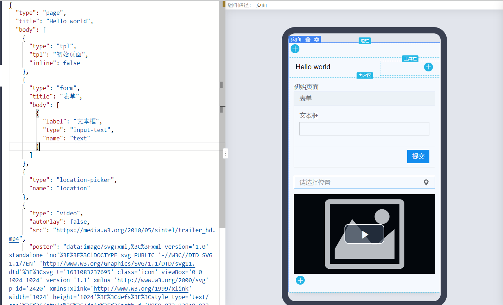Image resolution: width=503 pixels, height=305 pixels.
Task: Select the 内容区 region label
Action: [365, 76]
